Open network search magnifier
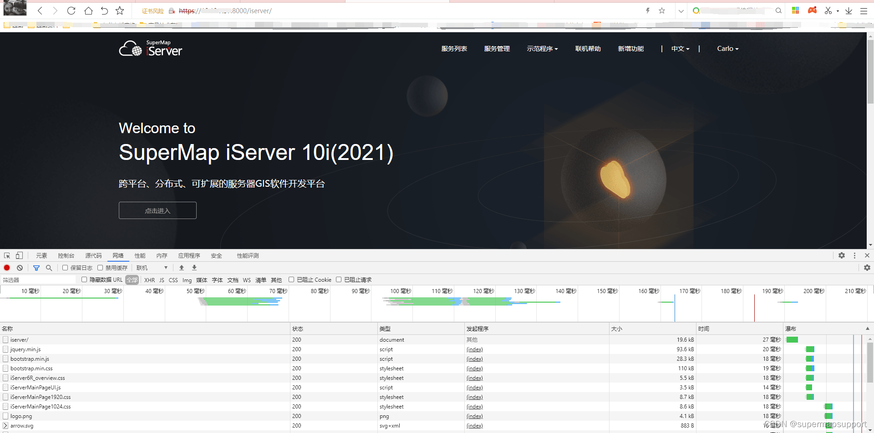874x433 pixels. [x=49, y=268]
